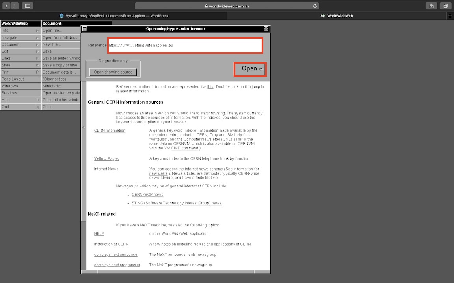
Task: Open comp.sys.next.programmer link
Action: pyautogui.click(x=117, y=265)
